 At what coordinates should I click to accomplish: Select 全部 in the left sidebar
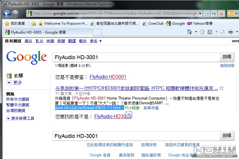point(15,76)
